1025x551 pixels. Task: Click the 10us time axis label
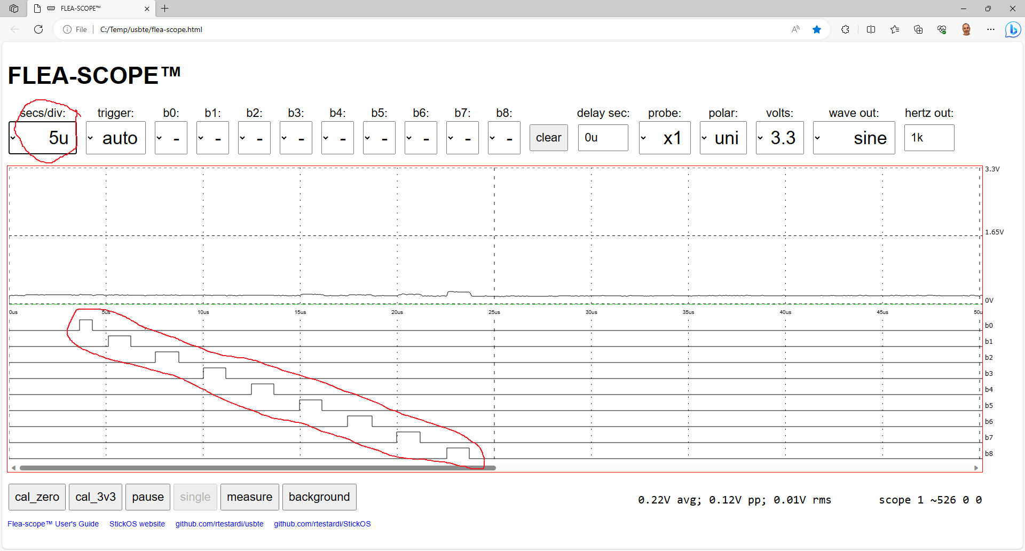[203, 312]
